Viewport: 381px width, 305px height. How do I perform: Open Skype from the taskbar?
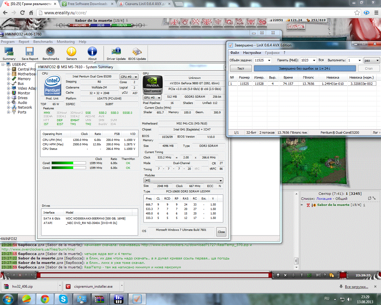[63, 299]
